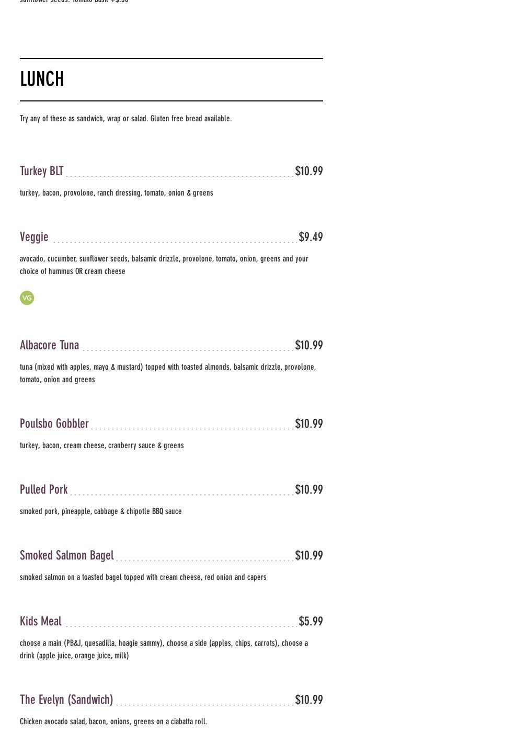The image size is (505, 753).
Task: Click the Veggie ingredients description
Action: 164,265
